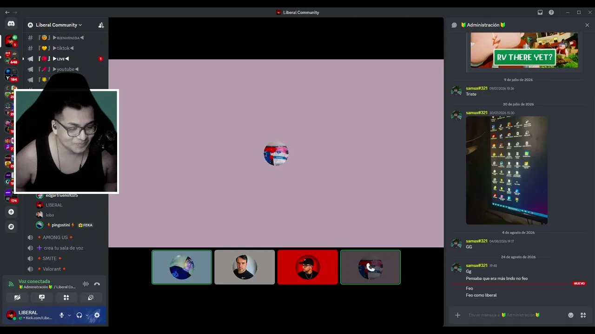
Task: Open the server folder with 184 notifications
Action: [11, 75]
